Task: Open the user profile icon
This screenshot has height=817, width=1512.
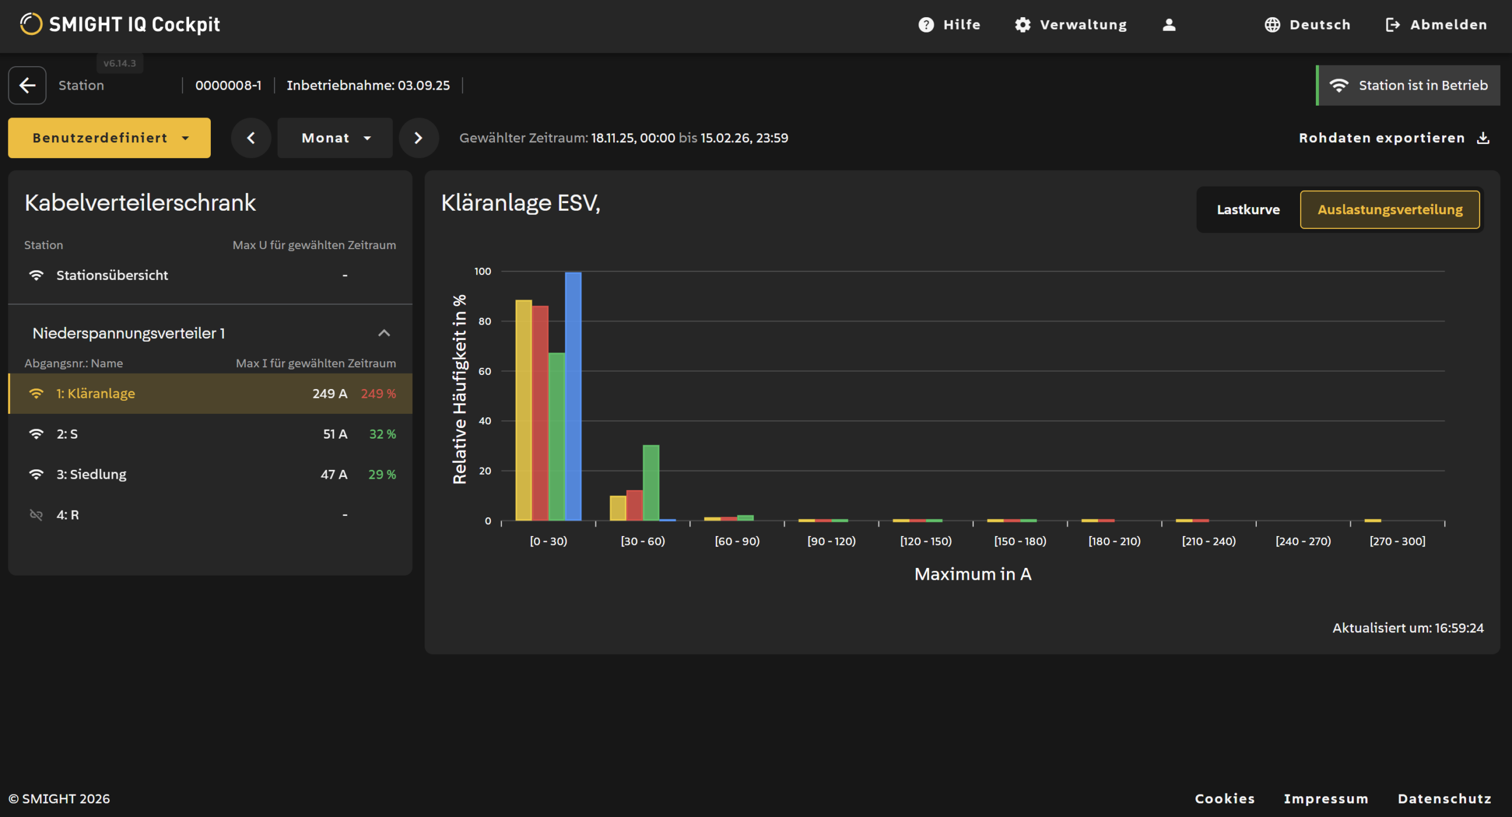Action: click(x=1169, y=25)
